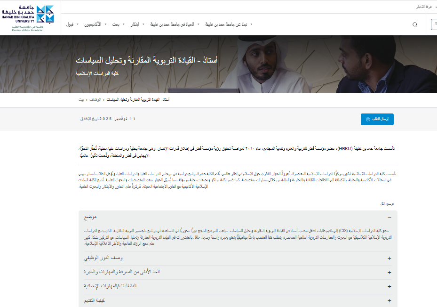Click plus icon beside وصف الدور الوظيفي
This screenshot has height=307, width=437.
pyautogui.click(x=389, y=259)
